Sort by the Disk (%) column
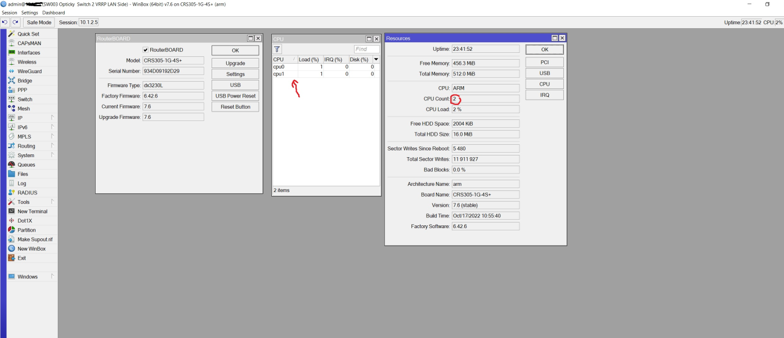Image resolution: width=784 pixels, height=338 pixels. click(360, 59)
